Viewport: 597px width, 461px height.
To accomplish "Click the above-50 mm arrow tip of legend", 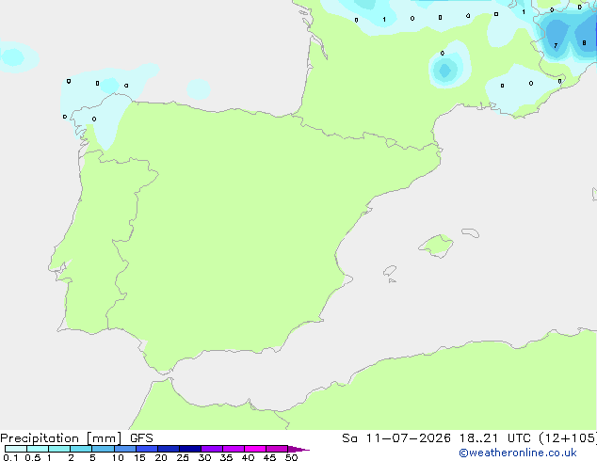I will click(298, 449).
